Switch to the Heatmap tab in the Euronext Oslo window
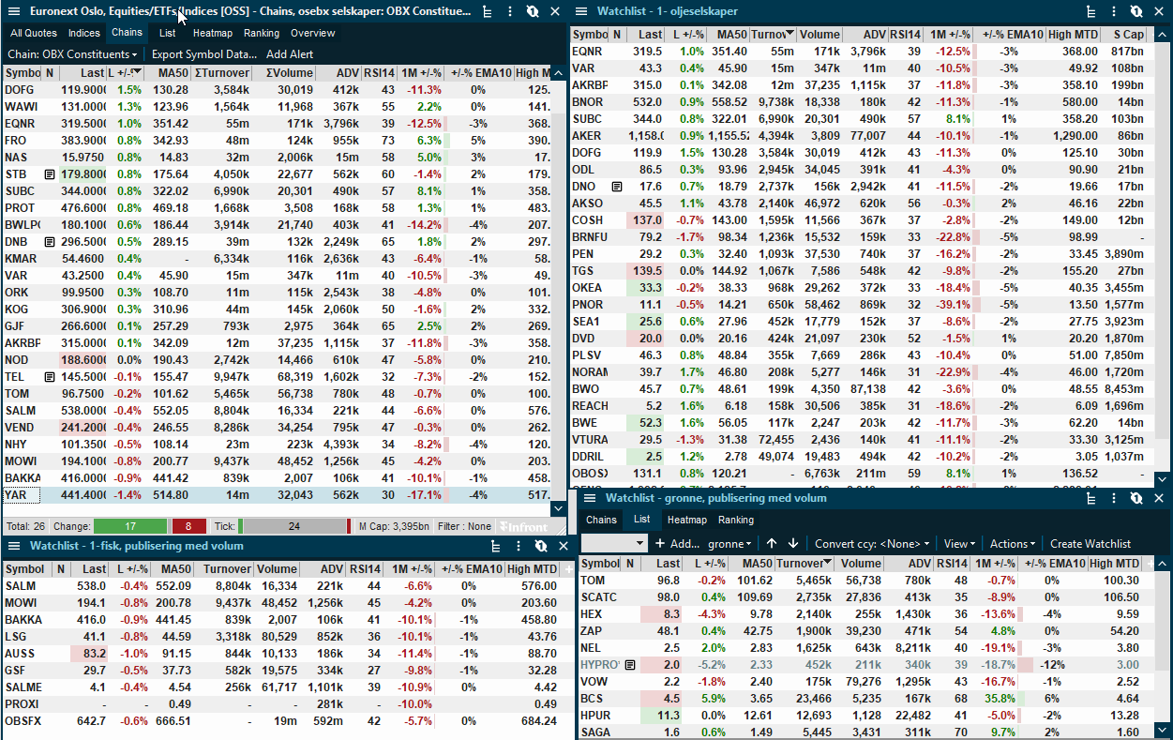Viewport: 1173px width, 740px height. pyautogui.click(x=212, y=33)
